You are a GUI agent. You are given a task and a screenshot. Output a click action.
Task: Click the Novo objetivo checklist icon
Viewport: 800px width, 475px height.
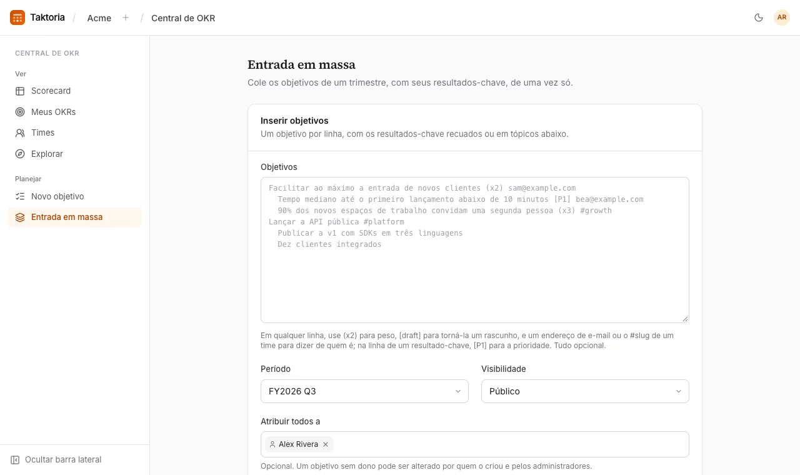click(20, 197)
